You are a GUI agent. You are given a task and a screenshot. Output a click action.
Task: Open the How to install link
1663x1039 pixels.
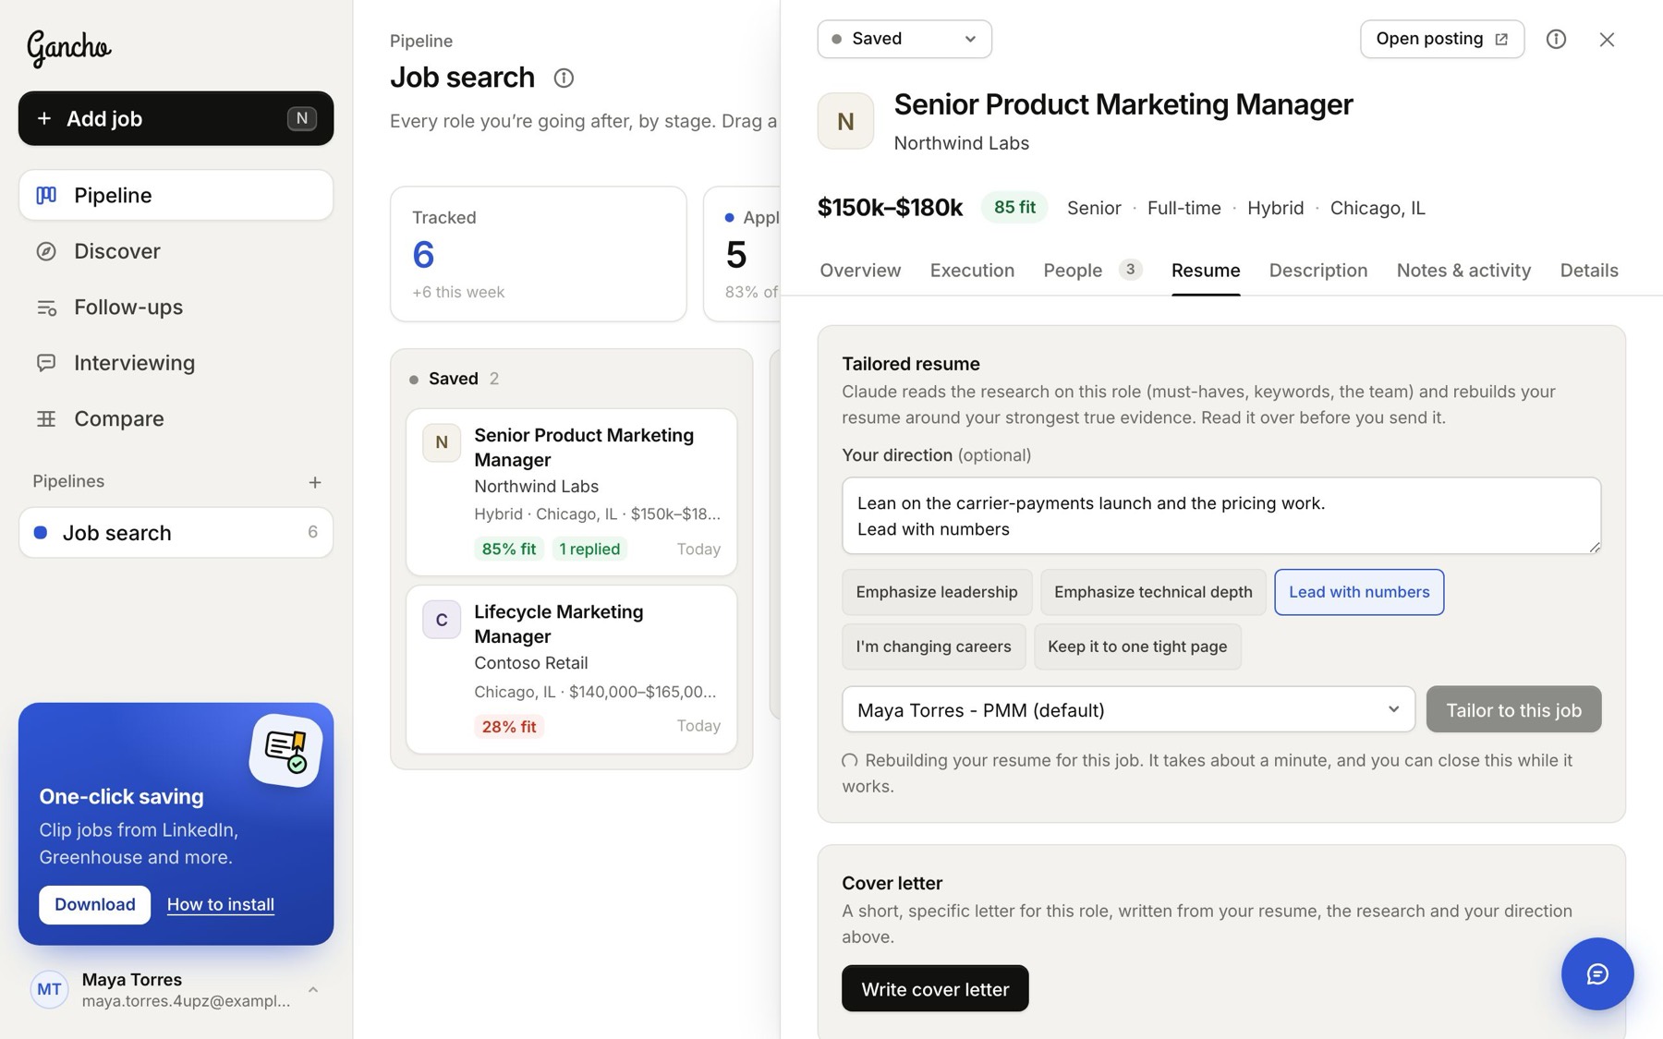[x=220, y=904]
